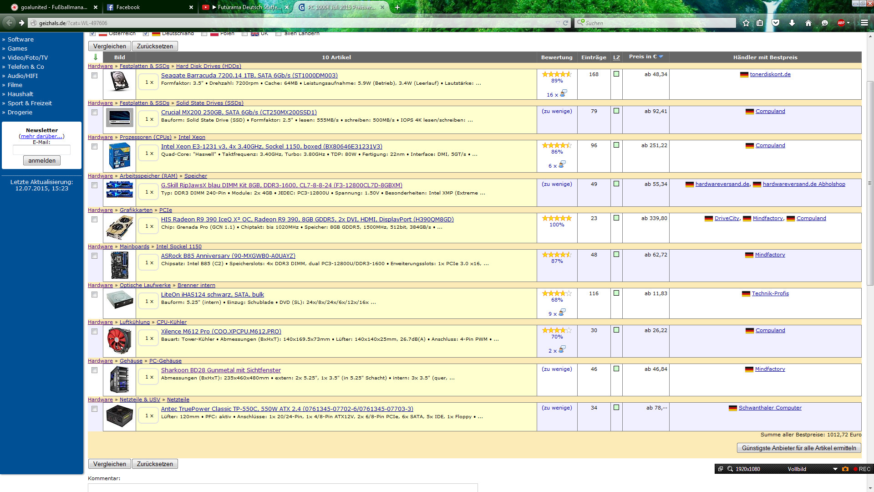The height and width of the screenshot is (492, 874).
Task: Expand the Vollbild capture mode dropdown
Action: coord(835,469)
